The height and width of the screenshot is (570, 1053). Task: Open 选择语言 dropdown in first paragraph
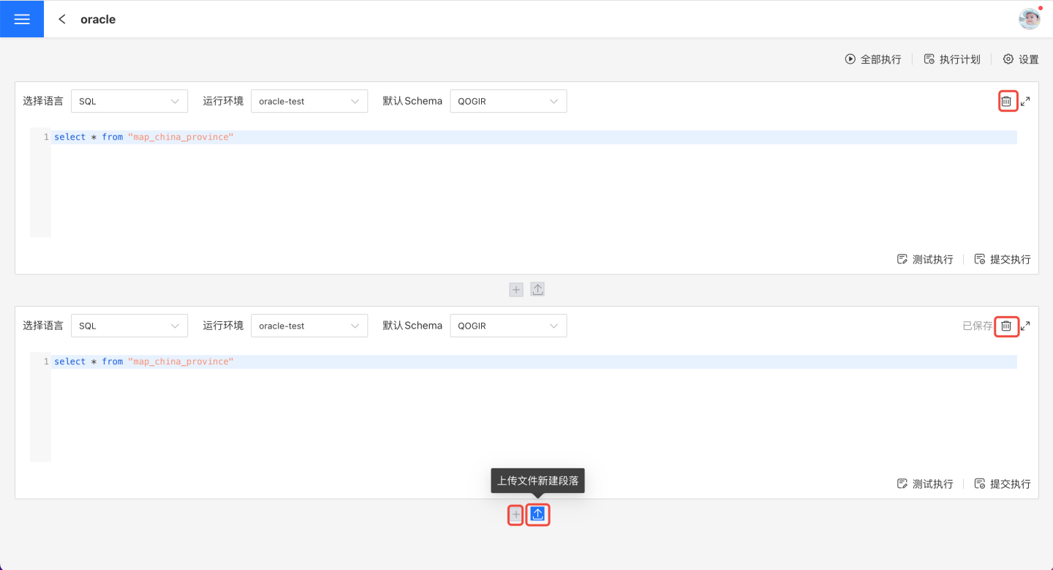click(x=129, y=101)
